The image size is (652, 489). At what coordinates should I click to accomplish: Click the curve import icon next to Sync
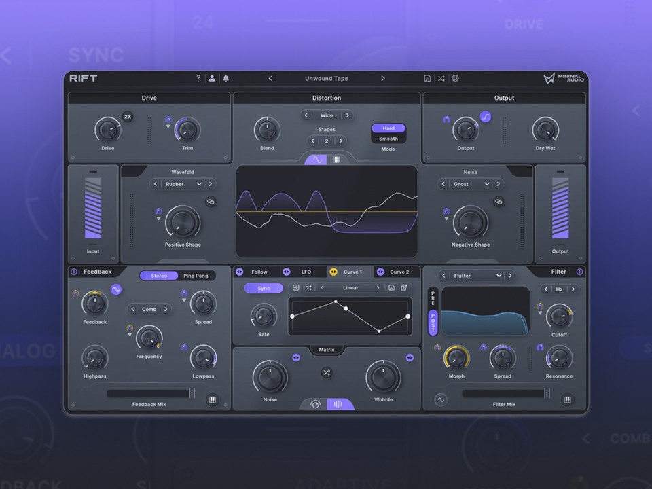[x=296, y=288]
